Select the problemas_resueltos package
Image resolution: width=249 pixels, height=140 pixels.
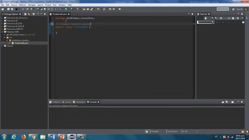coord(21,40)
